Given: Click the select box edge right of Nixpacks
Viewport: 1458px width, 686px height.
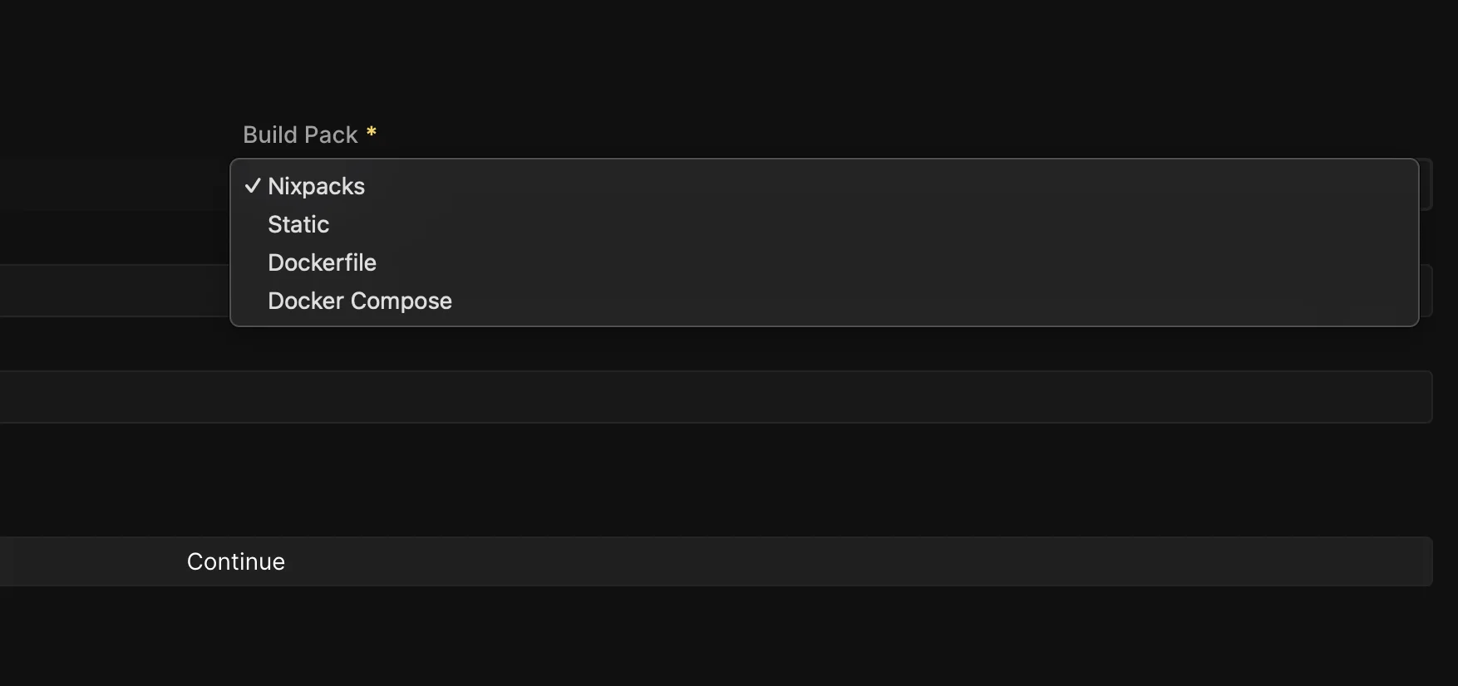Looking at the screenshot, I should point(1426,184).
